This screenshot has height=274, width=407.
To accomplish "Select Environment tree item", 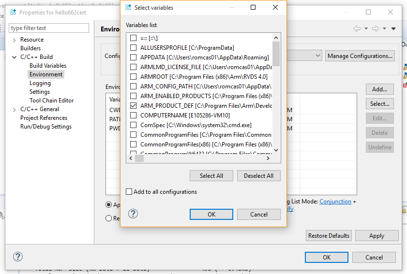I will pos(46,74).
